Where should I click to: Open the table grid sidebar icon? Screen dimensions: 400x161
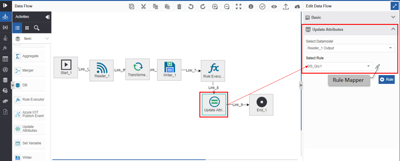[x=5, y=59]
